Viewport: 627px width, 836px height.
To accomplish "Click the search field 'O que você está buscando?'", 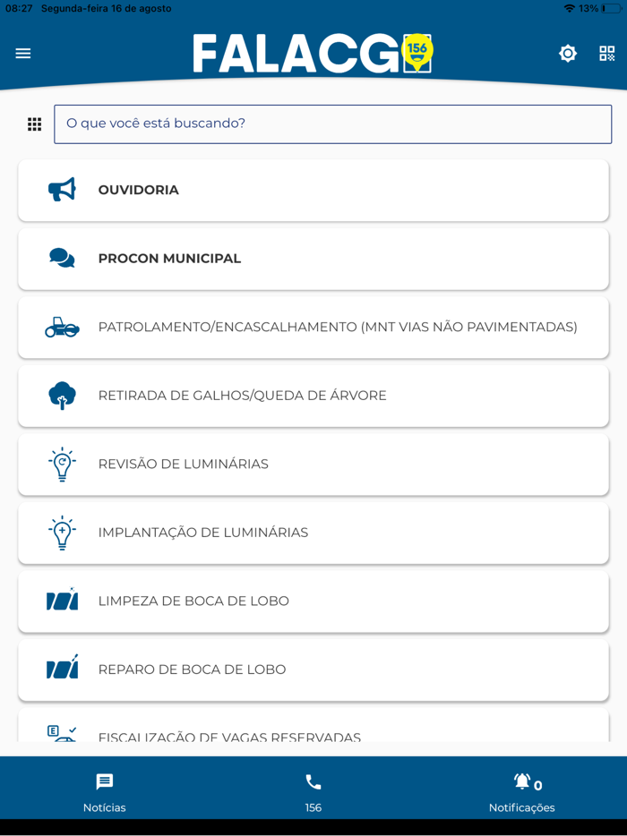I will click(x=332, y=124).
